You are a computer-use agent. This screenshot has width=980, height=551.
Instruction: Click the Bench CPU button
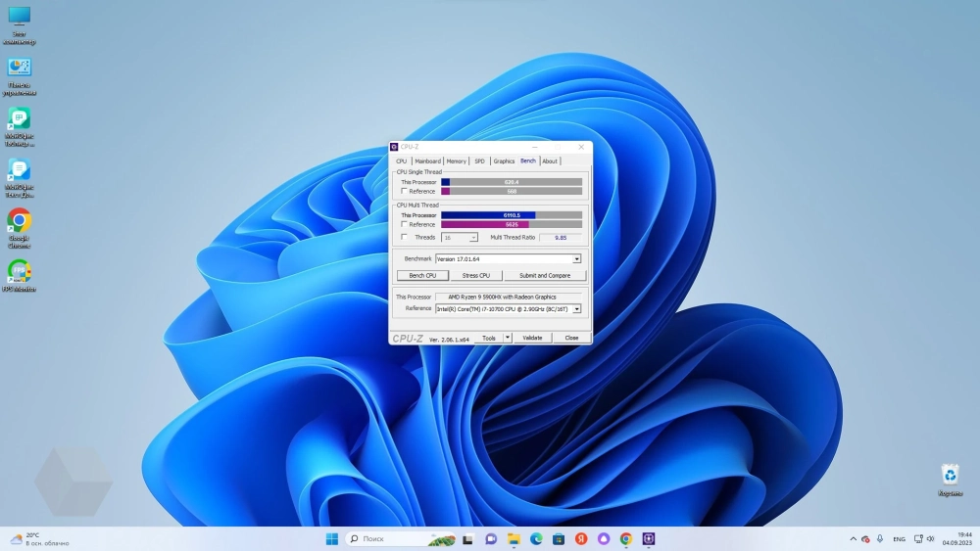[422, 276]
